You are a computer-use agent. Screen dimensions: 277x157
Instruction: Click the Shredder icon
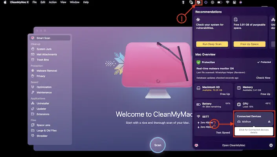(x=33, y=136)
